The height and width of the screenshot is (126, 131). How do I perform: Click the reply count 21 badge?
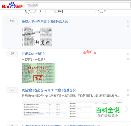12,90
